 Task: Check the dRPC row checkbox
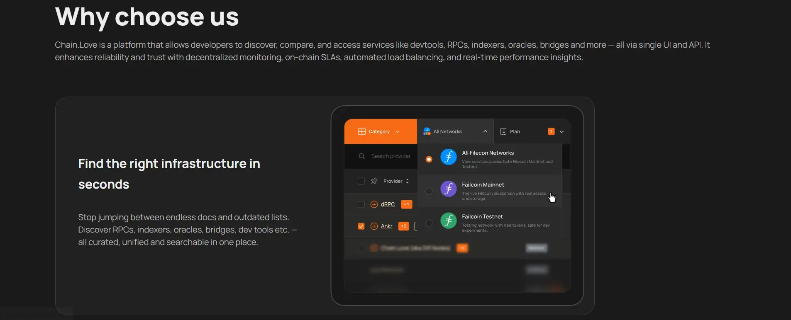(x=361, y=204)
